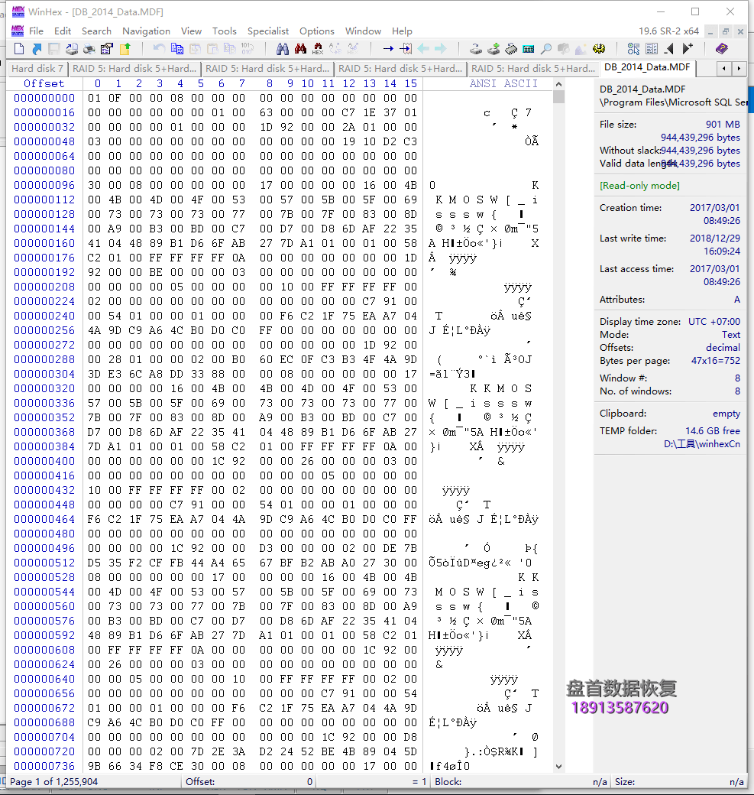Click the Print icon in the toolbar
This screenshot has height=795, width=754.
coord(89,49)
